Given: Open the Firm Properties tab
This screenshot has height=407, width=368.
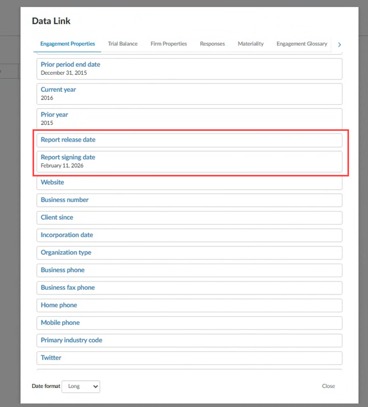Looking at the screenshot, I should pyautogui.click(x=169, y=44).
